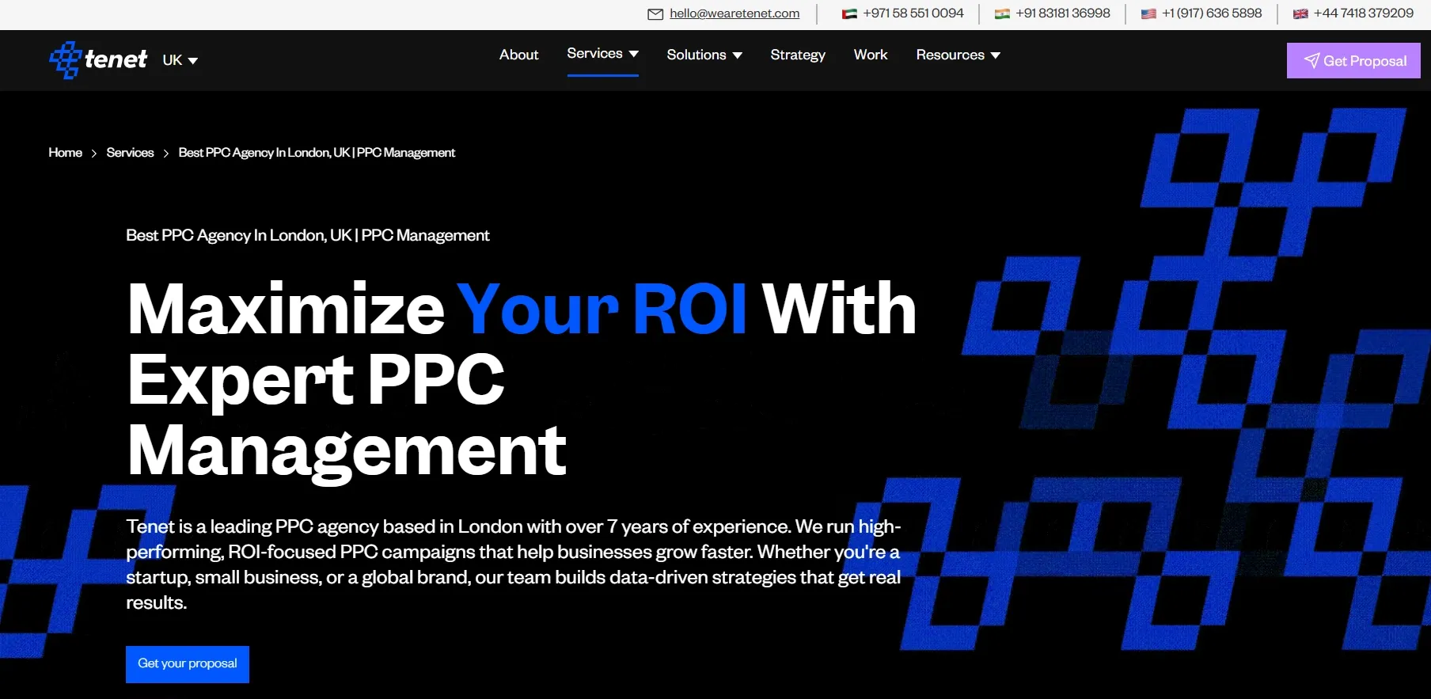Click the hello@wearetenet.com email link
Image resolution: width=1431 pixels, height=699 pixels.
pos(734,13)
